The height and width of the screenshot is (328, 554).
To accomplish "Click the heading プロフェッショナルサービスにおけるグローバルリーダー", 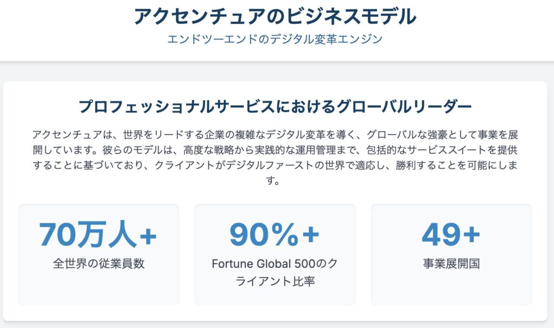I will point(275,107).
